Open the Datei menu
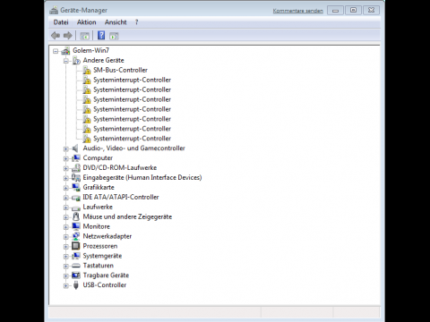This screenshot has width=430, height=322. [61, 22]
